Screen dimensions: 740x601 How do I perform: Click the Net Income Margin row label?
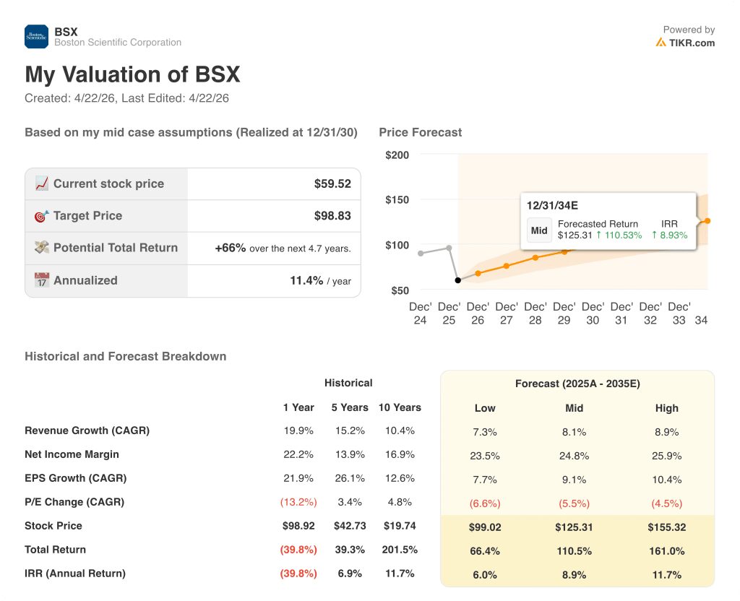click(72, 454)
